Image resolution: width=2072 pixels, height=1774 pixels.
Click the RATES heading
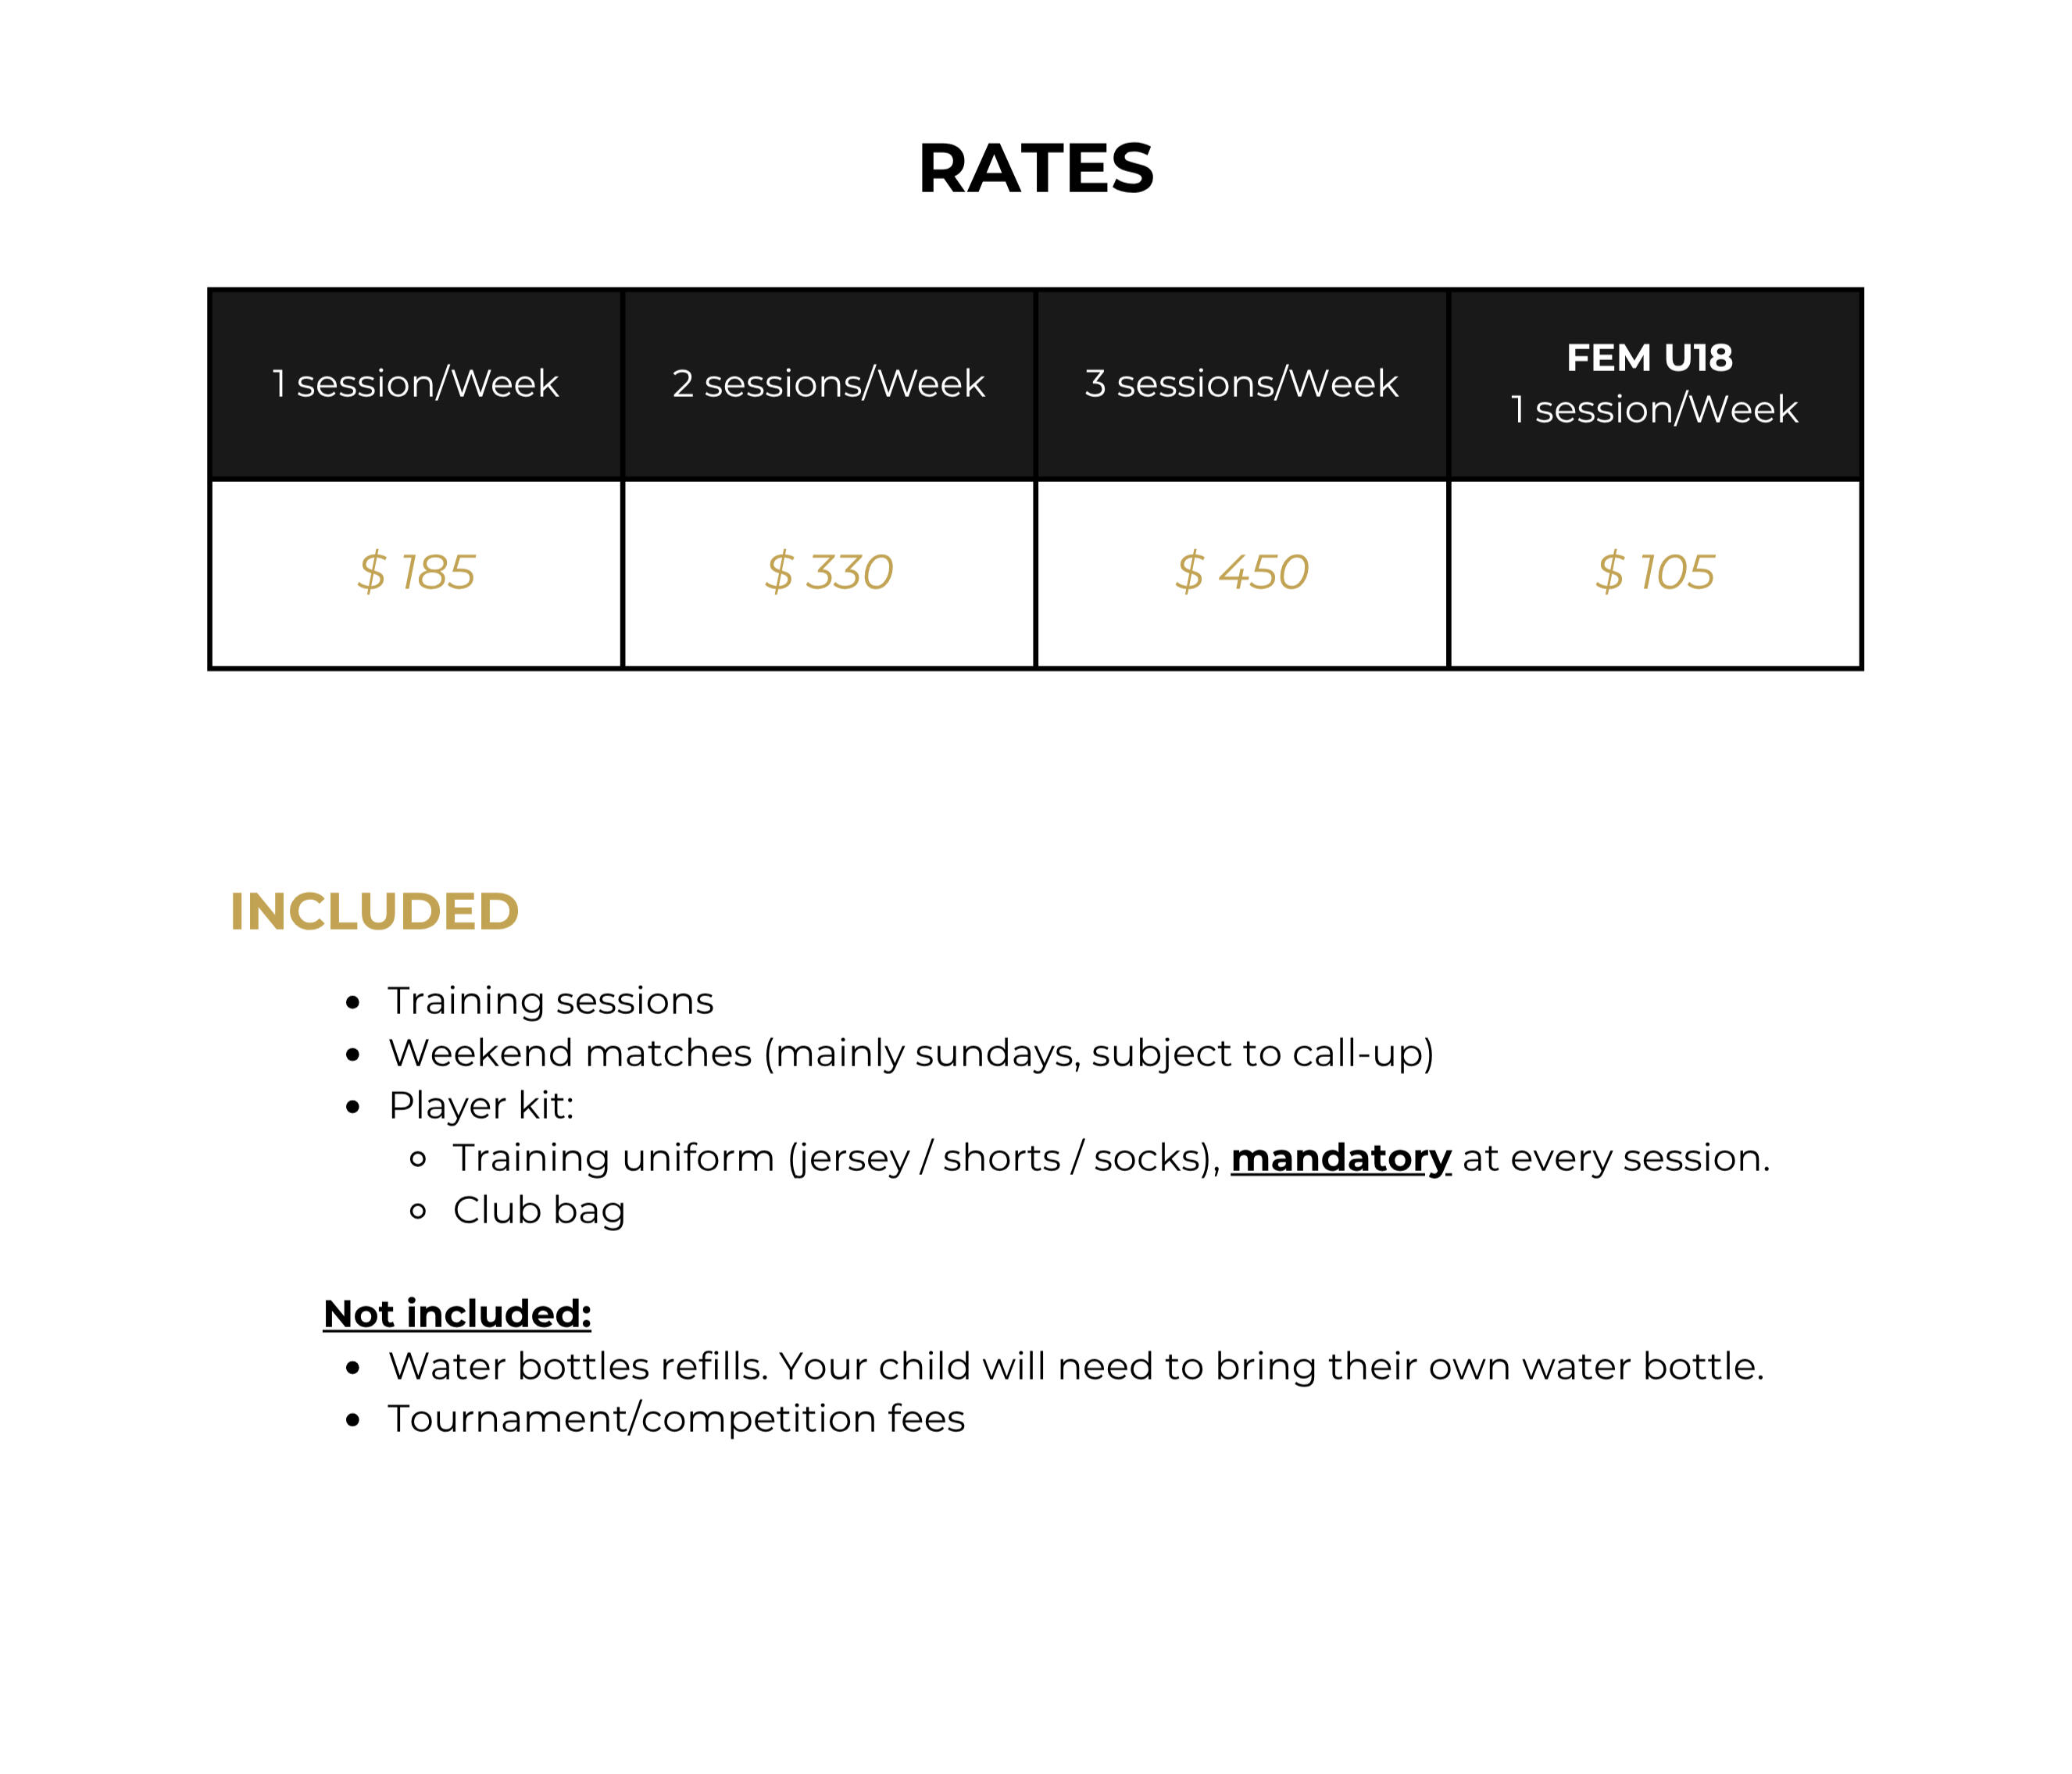pos(1036,168)
